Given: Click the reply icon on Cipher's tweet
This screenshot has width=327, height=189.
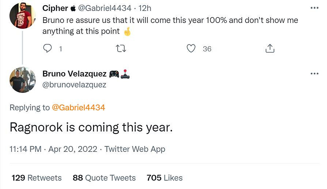Looking at the screenshot, I should click(47, 48).
